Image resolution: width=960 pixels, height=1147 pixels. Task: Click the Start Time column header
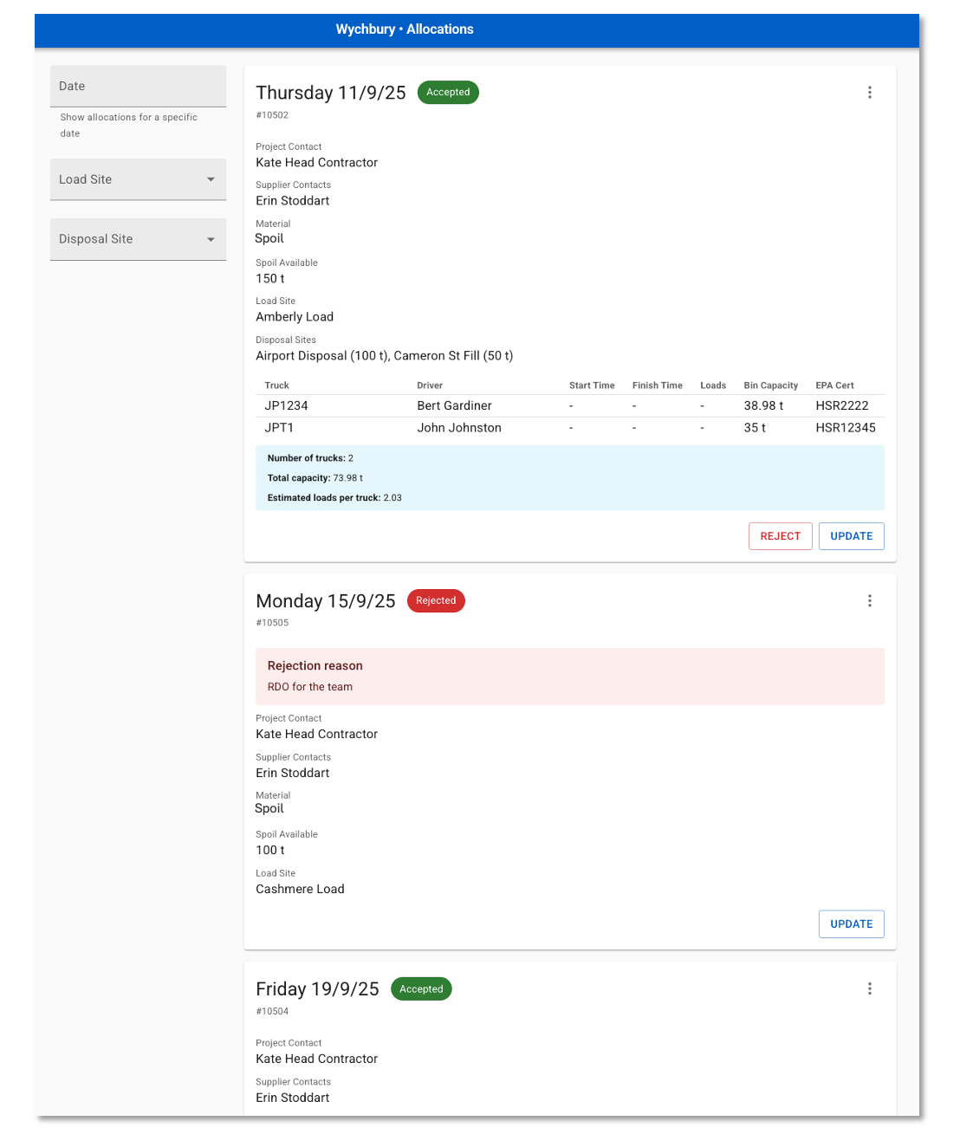[x=592, y=386]
